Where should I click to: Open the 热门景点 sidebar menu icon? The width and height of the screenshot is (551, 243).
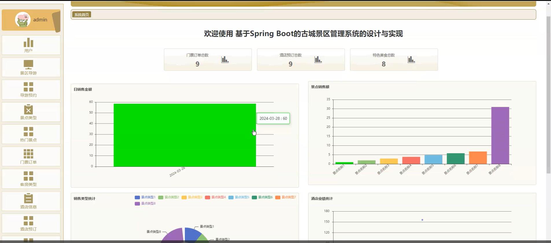[28, 132]
